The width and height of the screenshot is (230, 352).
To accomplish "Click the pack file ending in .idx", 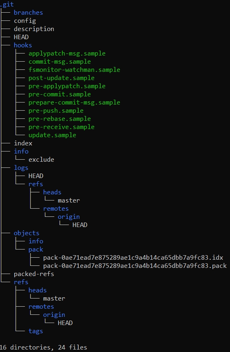I will point(133,258).
